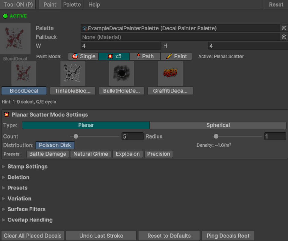Open the Poisson Disk distribution dropdown

[x=55, y=145]
